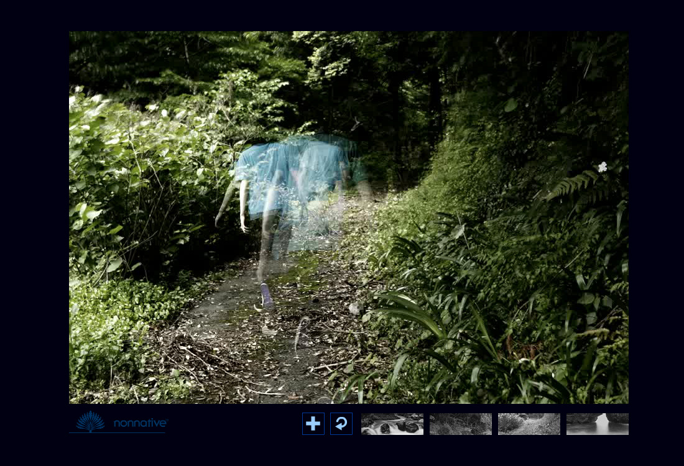Click the main forest trail photo
684x466 pixels.
click(x=349, y=217)
